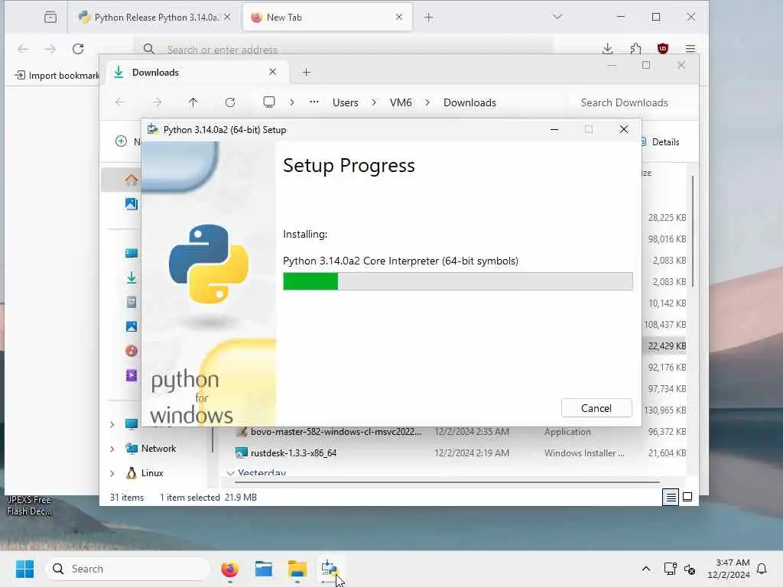Expand the This PC tree node

(x=112, y=424)
